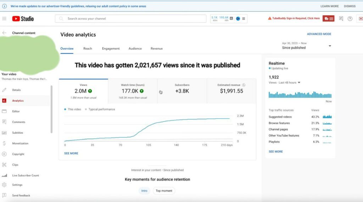Dismiss the advertiser guidelines banner

point(350,6)
